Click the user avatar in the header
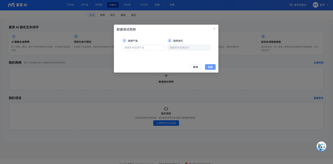This screenshot has height=164, width=333. 316,5
